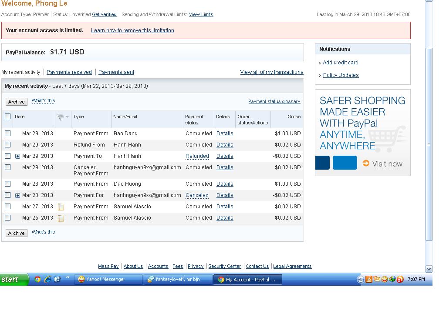This screenshot has height=334, width=446.
Task: Click the Canceled status link
Action: point(197,195)
